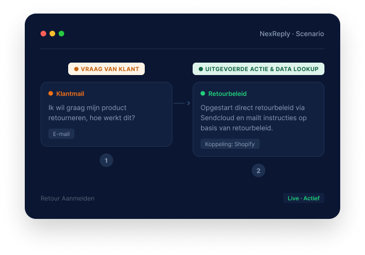
Task: Click the step 2 number circle
Action: pos(259,170)
